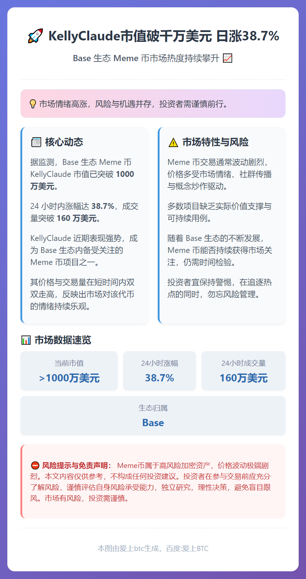The image size is (306, 579).
Task: Click the disclaimer sentence 市场有风险，投资需谨慎
Action: pos(87,498)
